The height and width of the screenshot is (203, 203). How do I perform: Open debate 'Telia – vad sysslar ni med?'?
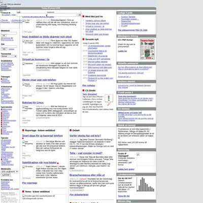[x=86, y=153]
